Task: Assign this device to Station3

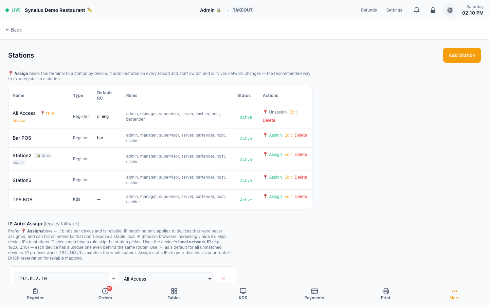Action: 273,177
